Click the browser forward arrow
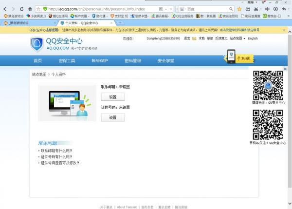Screen dimensions: 292x209 tap(13, 9)
